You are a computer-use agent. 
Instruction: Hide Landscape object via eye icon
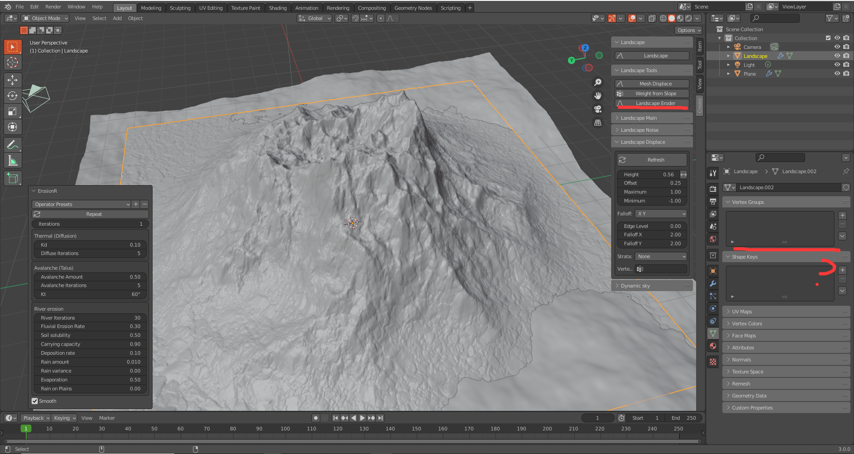pos(837,56)
